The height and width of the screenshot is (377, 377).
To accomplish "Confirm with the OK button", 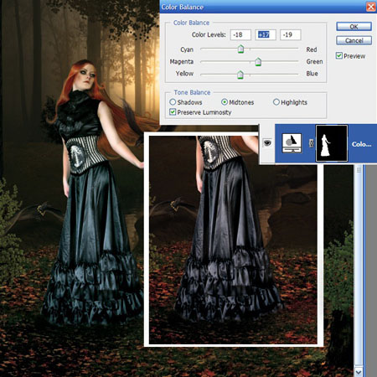I will (354, 27).
